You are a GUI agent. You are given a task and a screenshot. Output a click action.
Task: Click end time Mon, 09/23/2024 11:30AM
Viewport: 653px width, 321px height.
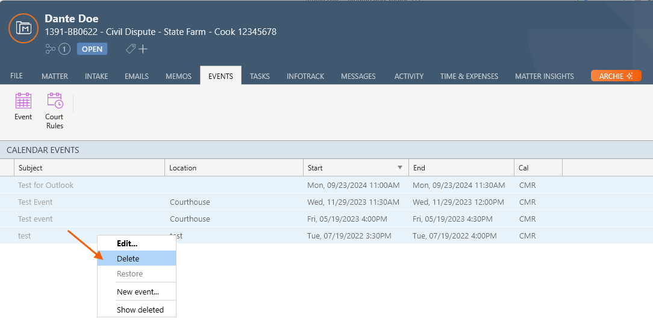(459, 185)
